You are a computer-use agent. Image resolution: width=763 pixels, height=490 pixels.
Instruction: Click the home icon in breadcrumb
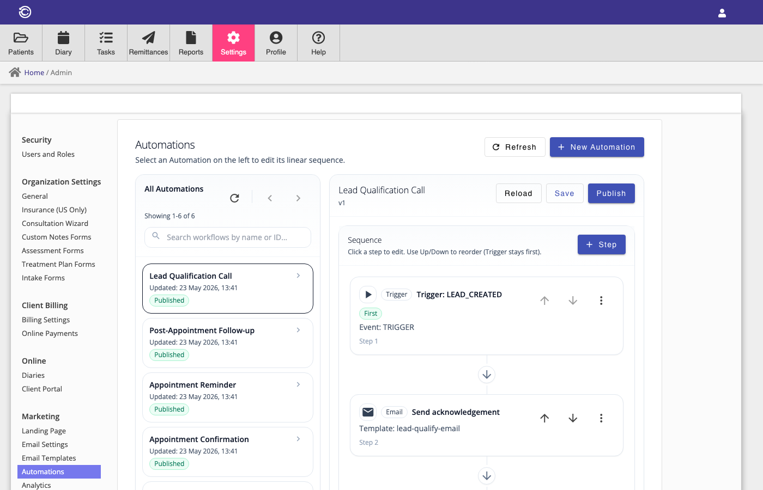15,72
